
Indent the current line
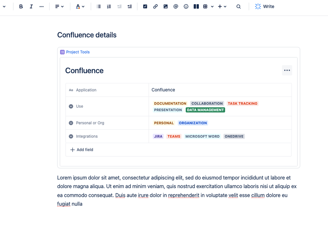coord(130,7)
